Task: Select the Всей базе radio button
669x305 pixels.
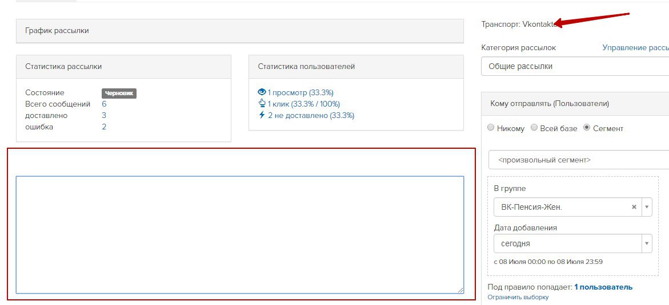Action: coord(534,128)
